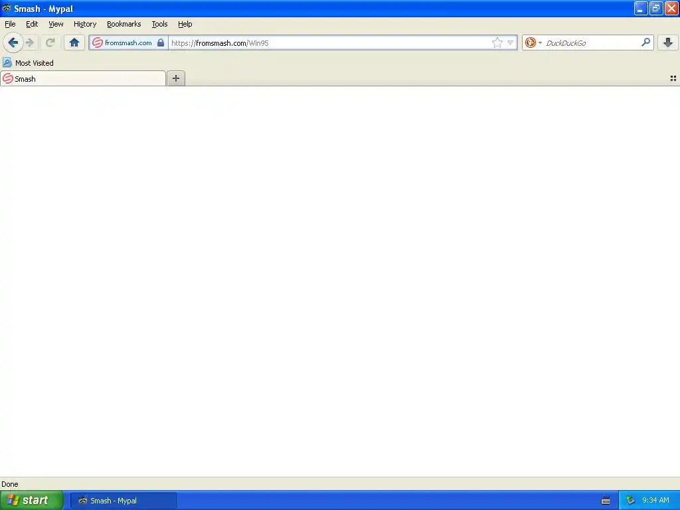Open the History menu
This screenshot has width=680, height=510.
85,24
